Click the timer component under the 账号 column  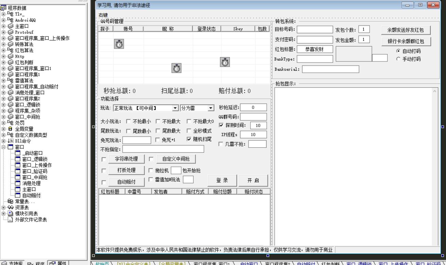[119, 44]
